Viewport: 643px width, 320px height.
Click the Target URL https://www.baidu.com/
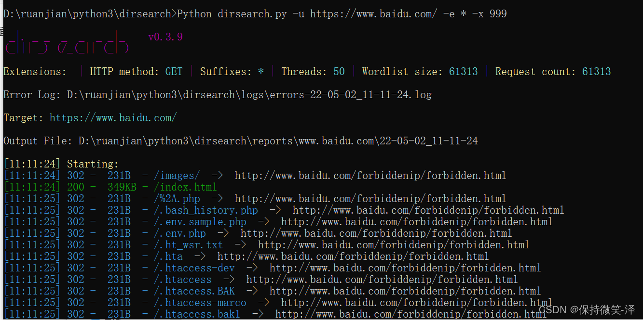click(113, 118)
